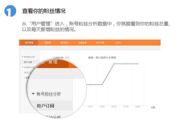Select the chart data point above 10-24
Image resolution: width=186 pixels, height=128 pixels.
[x=126, y=64]
